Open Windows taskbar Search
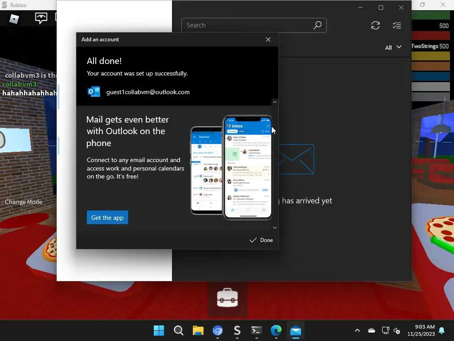The height and width of the screenshot is (341, 454). click(x=178, y=330)
